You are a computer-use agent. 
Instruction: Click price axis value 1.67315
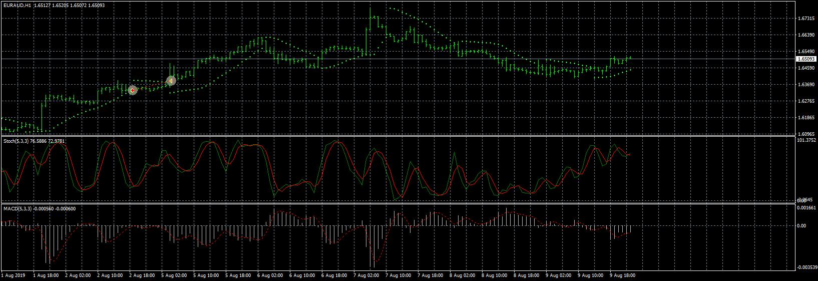point(805,19)
